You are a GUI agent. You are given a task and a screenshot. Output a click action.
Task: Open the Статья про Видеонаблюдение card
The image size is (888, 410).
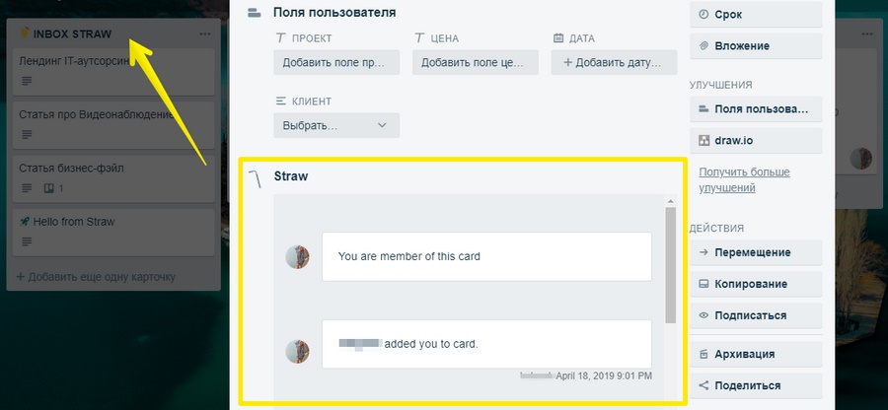113,125
